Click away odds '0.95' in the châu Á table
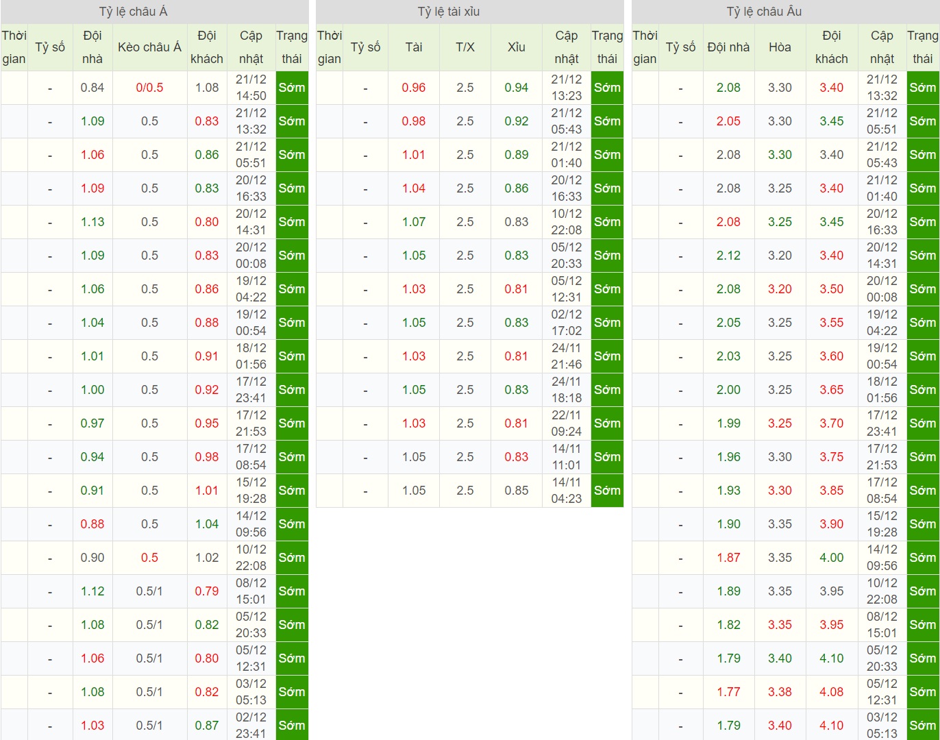The image size is (940, 740). coord(207,423)
